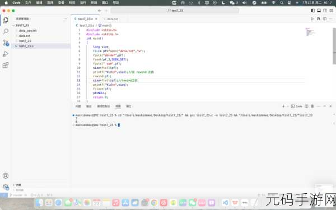
Task: Click the date and time in menu bar
Action: (x=317, y=3)
